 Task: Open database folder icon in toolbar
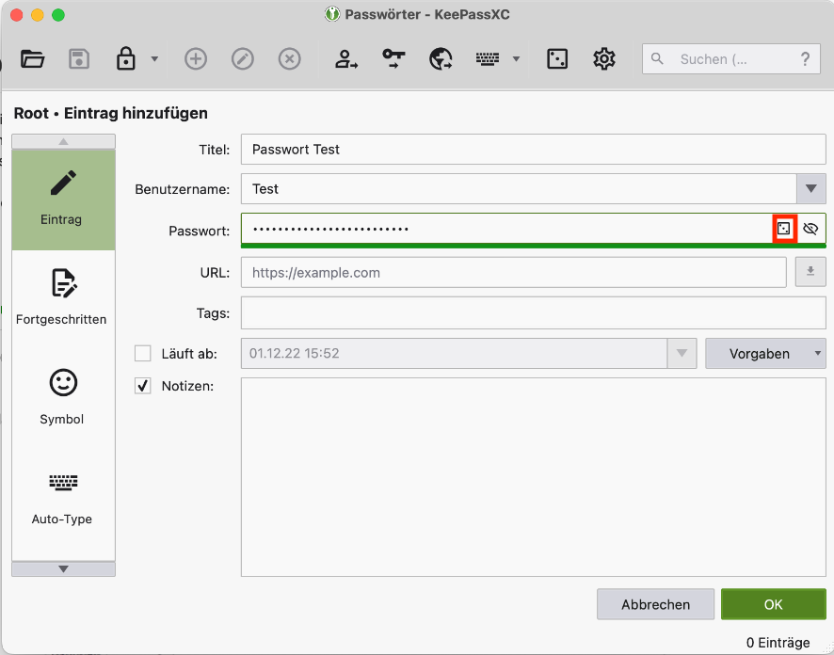[x=33, y=59]
